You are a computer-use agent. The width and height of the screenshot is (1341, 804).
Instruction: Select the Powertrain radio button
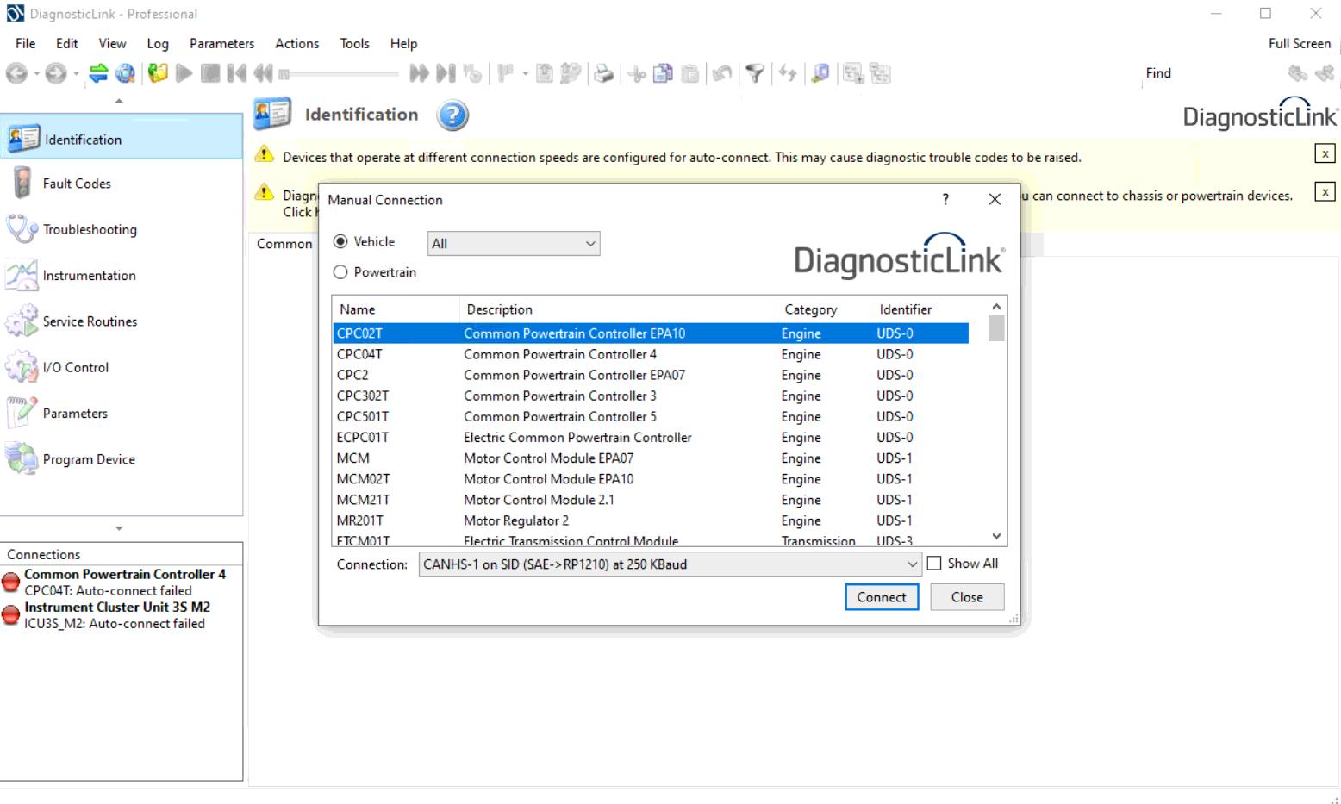341,272
